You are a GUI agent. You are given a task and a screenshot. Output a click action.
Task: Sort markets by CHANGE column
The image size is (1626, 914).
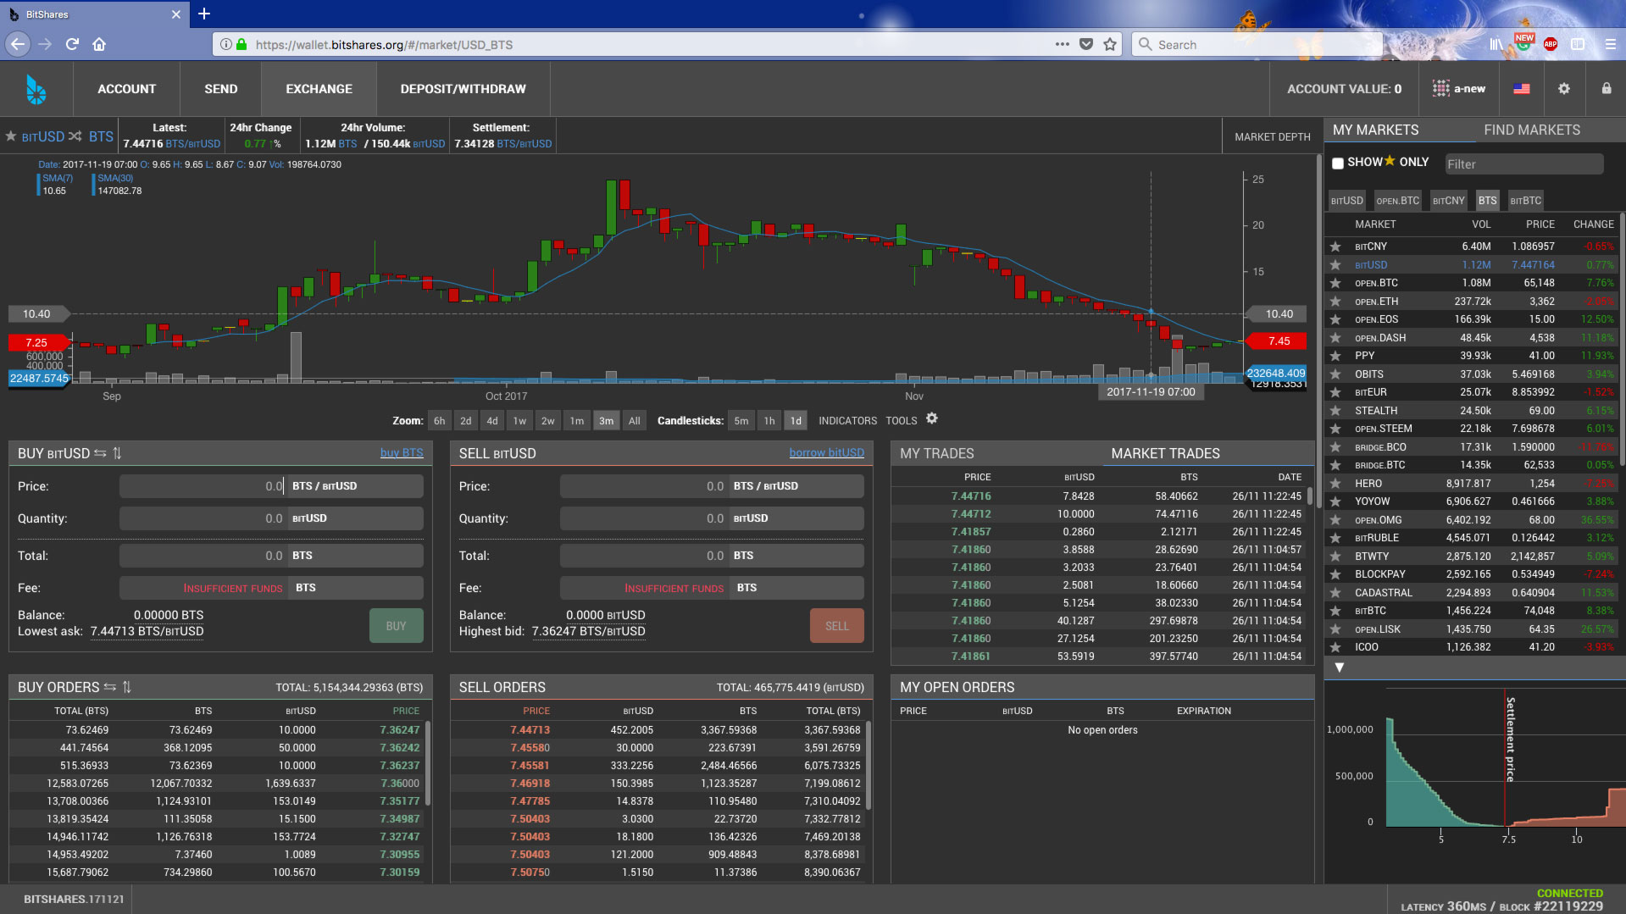[x=1593, y=224]
